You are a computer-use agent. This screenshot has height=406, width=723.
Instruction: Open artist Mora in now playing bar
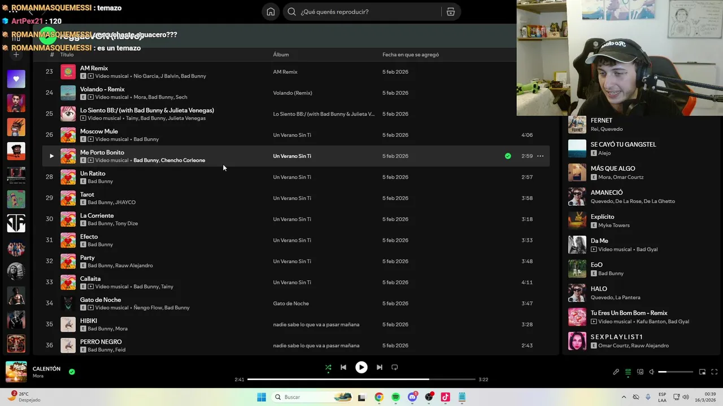tap(38, 376)
